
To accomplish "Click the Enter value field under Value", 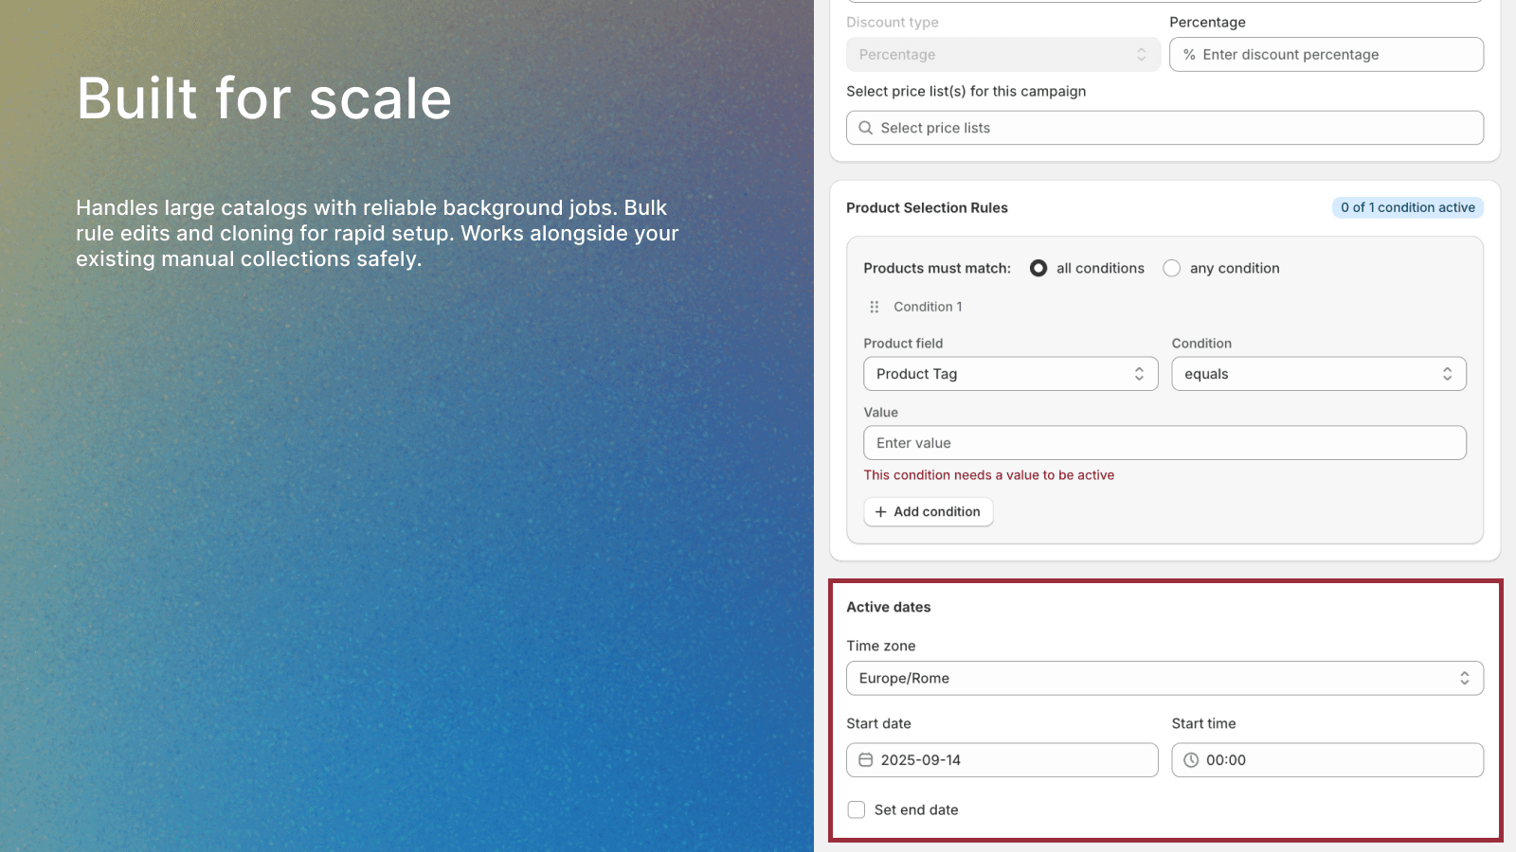I will click(x=1164, y=442).
